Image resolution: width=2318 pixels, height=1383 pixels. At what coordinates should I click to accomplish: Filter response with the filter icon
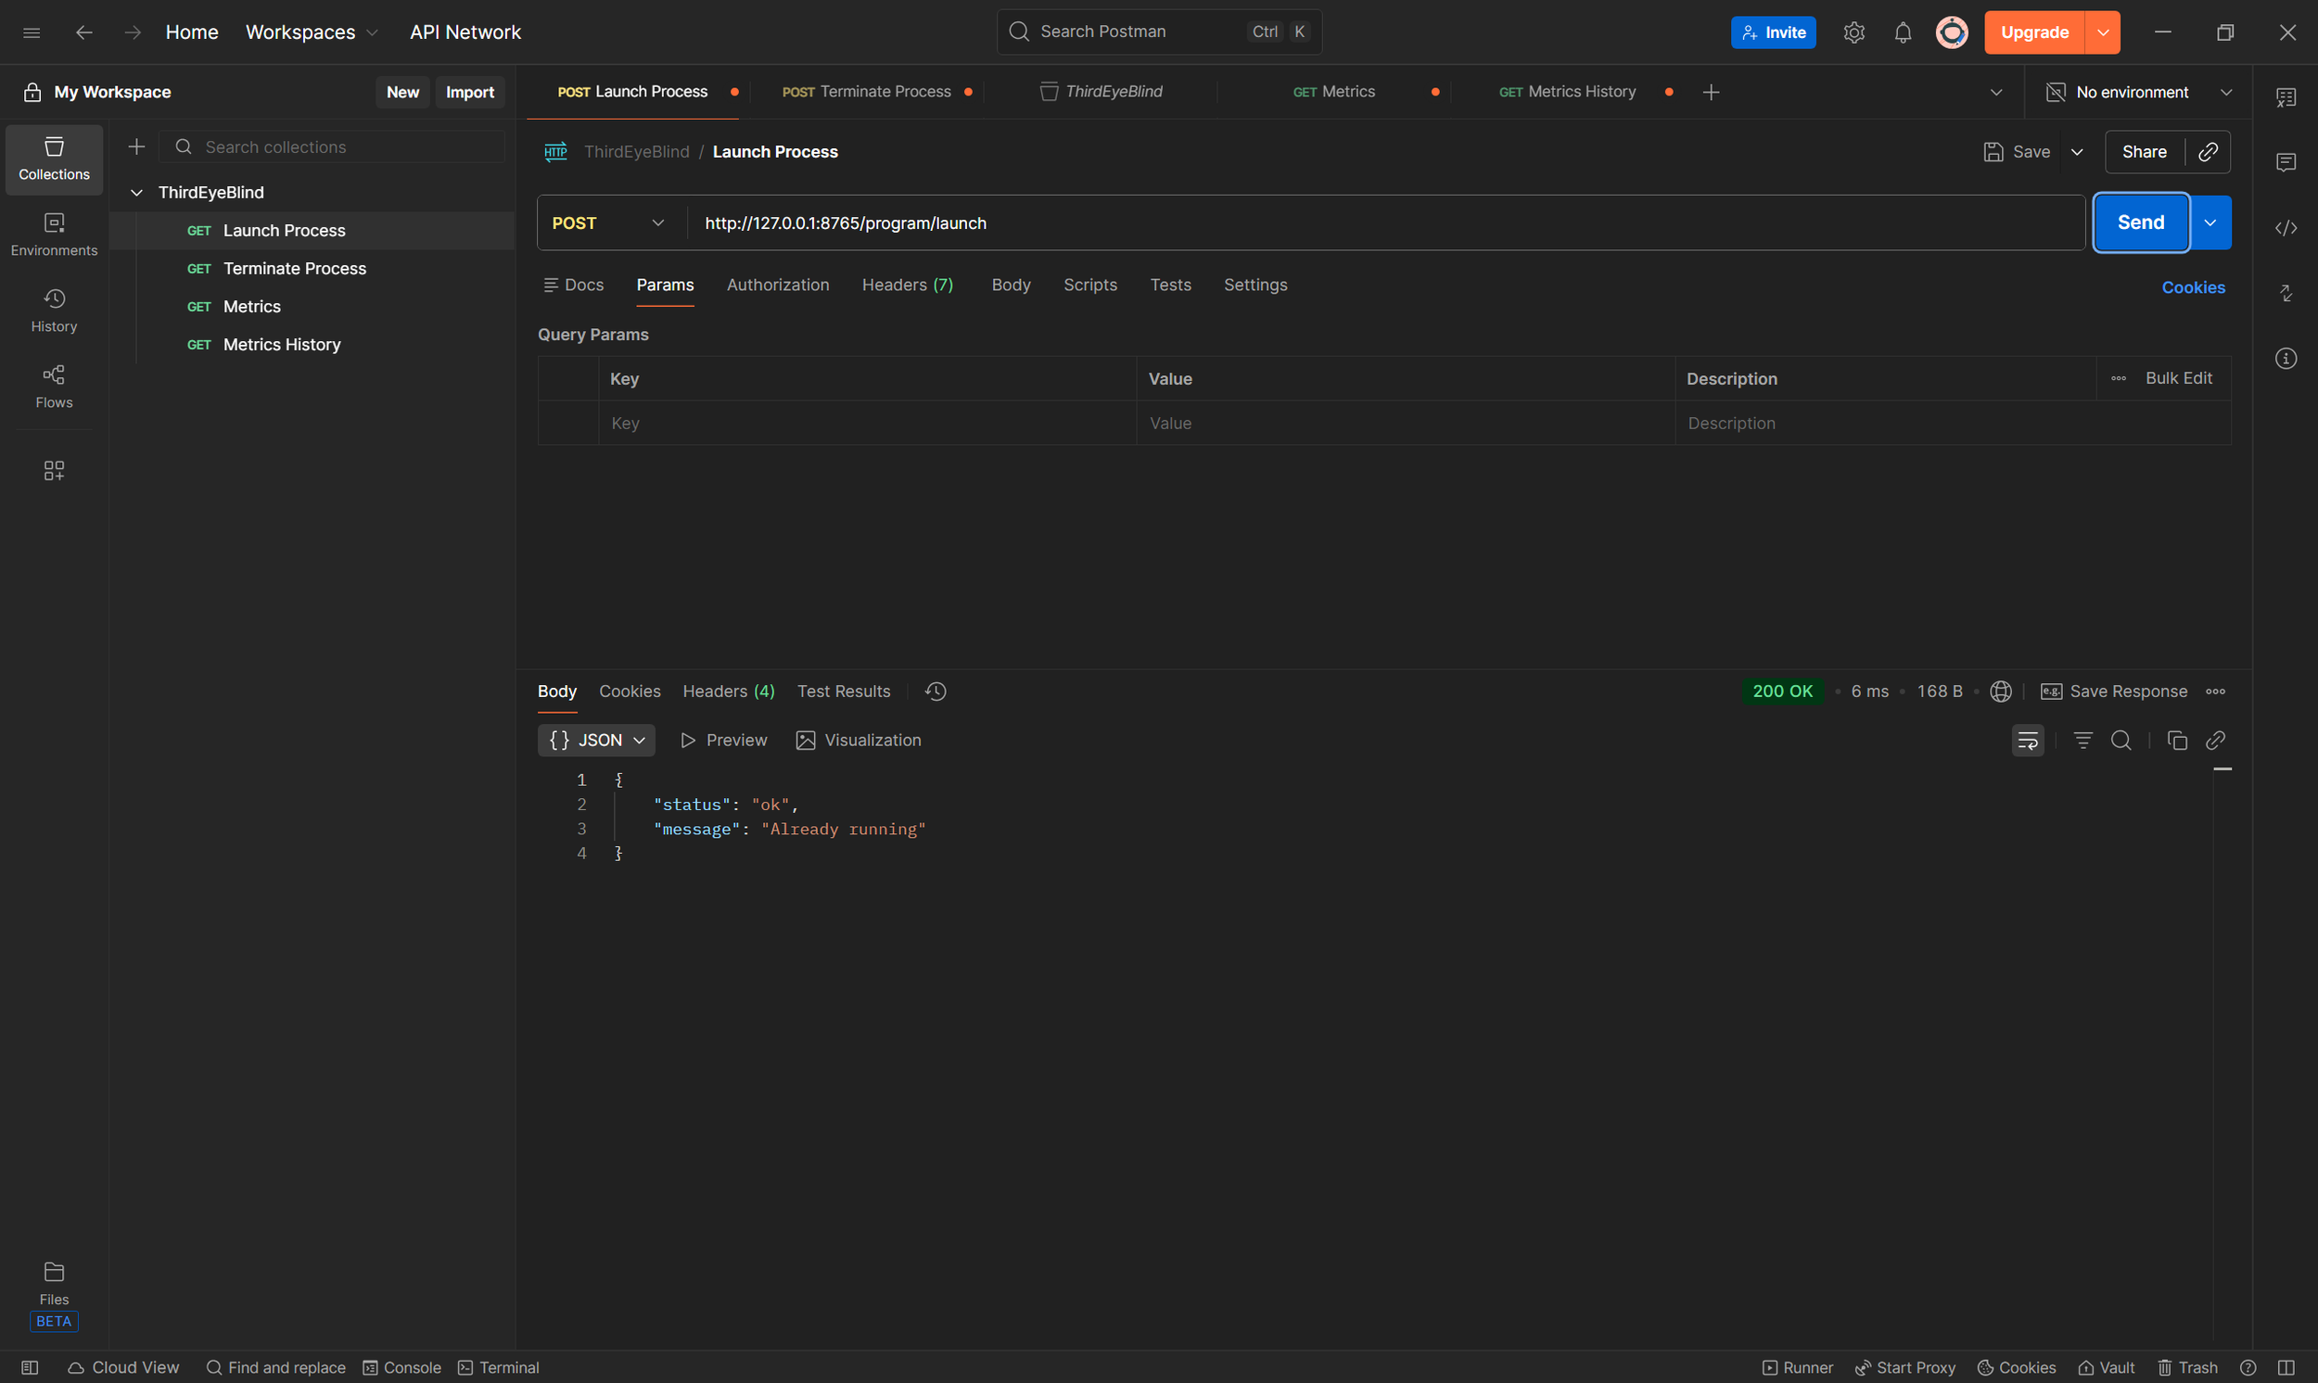coord(2082,740)
